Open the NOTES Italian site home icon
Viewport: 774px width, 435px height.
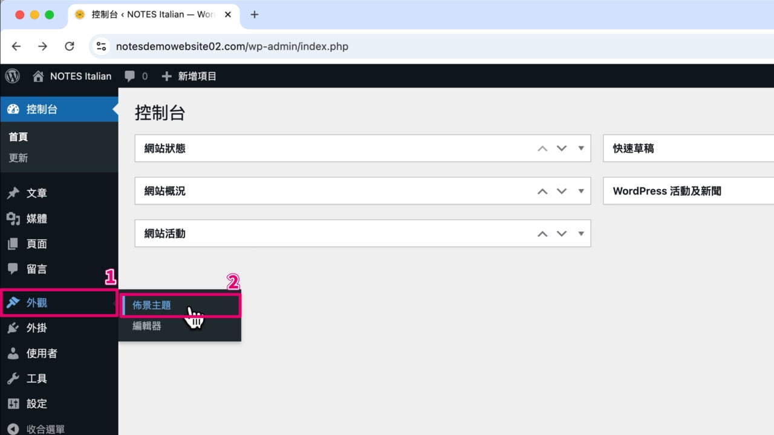tap(39, 76)
